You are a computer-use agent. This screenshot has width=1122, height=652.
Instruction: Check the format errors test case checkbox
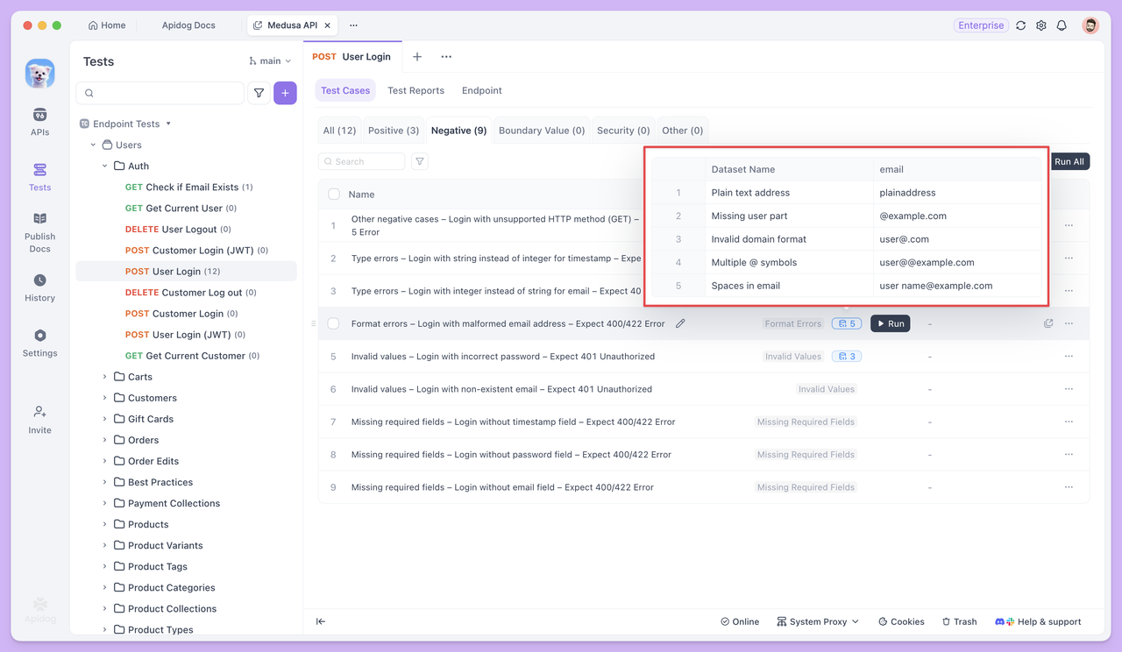coord(334,323)
